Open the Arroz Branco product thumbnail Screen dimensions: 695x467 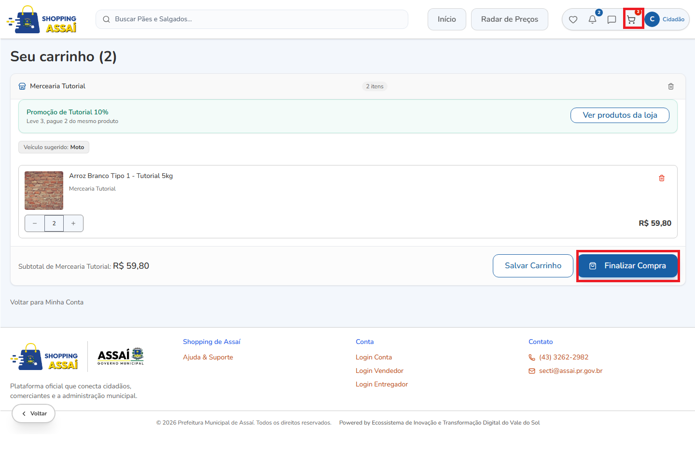click(x=44, y=191)
